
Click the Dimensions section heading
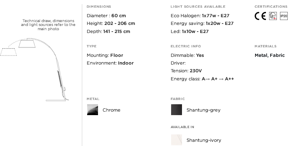(x=99, y=7)
